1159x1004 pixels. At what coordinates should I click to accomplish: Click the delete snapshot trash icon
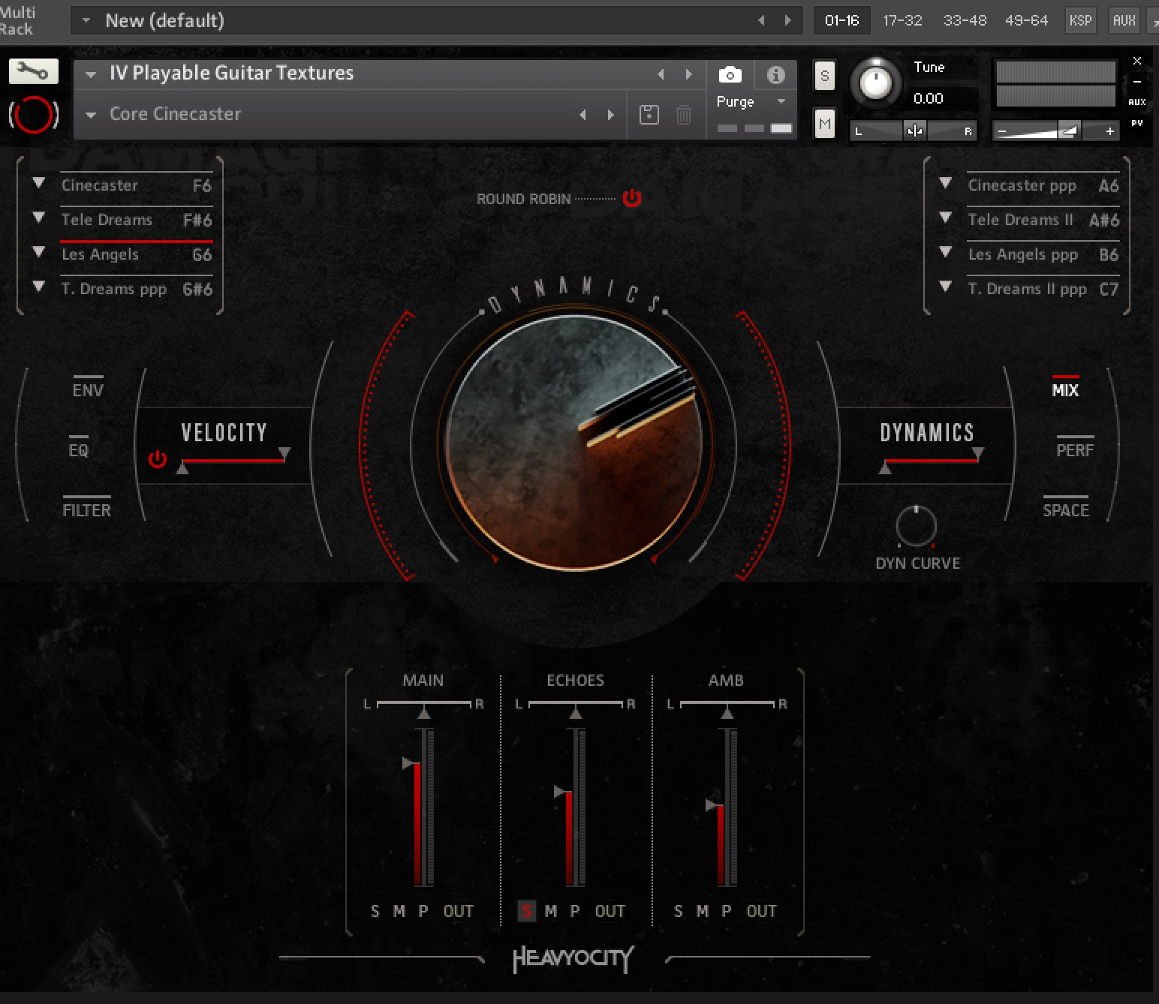tap(682, 114)
